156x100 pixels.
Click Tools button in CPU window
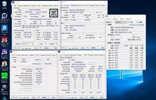point(36,48)
